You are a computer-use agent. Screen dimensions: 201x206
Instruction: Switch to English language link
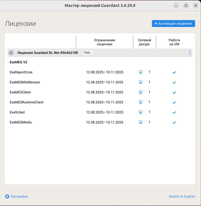coord(182,196)
